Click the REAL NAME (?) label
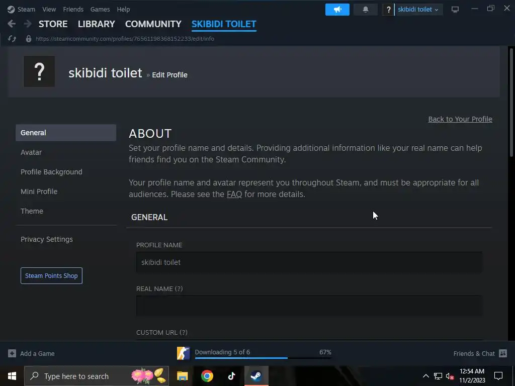The width and height of the screenshot is (515, 386). (x=159, y=289)
